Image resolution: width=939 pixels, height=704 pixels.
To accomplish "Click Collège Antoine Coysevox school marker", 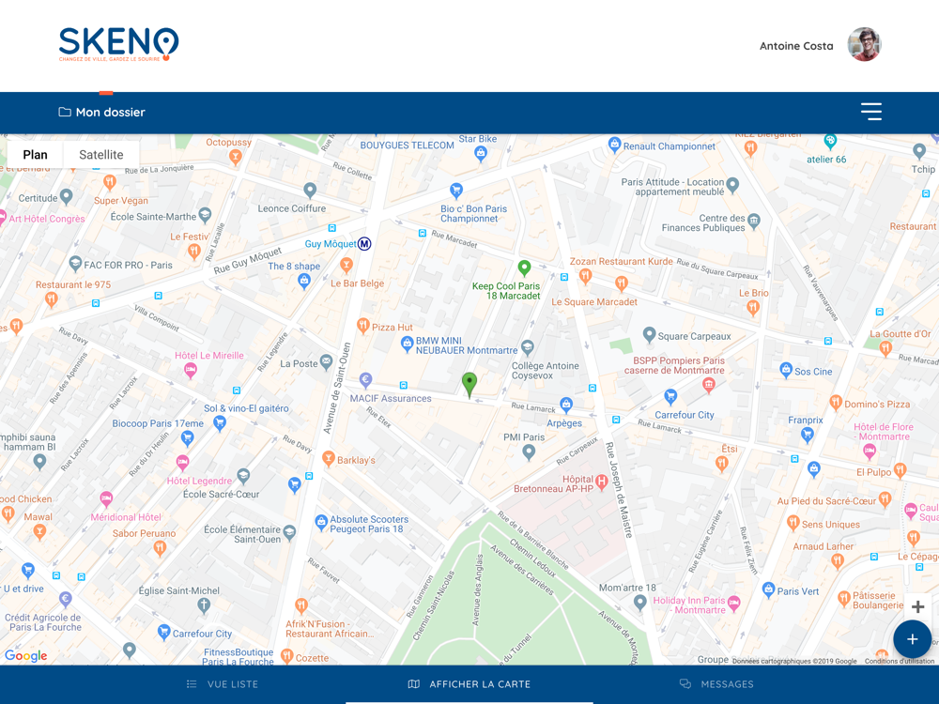I will pyautogui.click(x=528, y=346).
